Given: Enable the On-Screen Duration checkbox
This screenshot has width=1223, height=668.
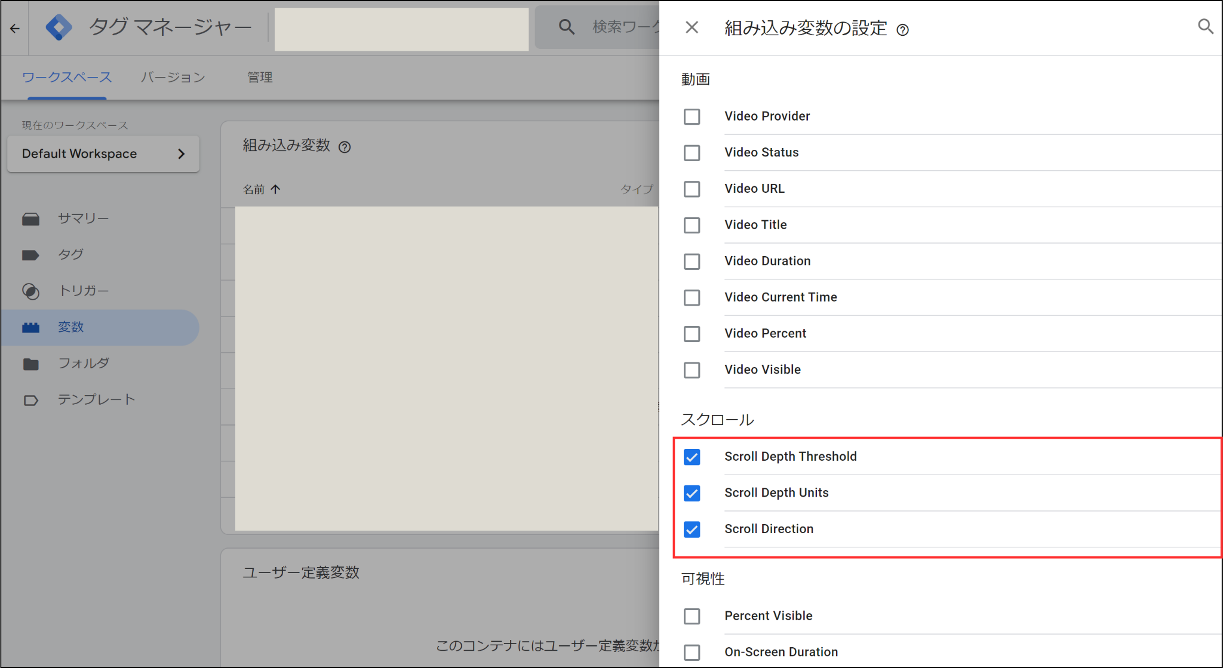Looking at the screenshot, I should (x=692, y=652).
